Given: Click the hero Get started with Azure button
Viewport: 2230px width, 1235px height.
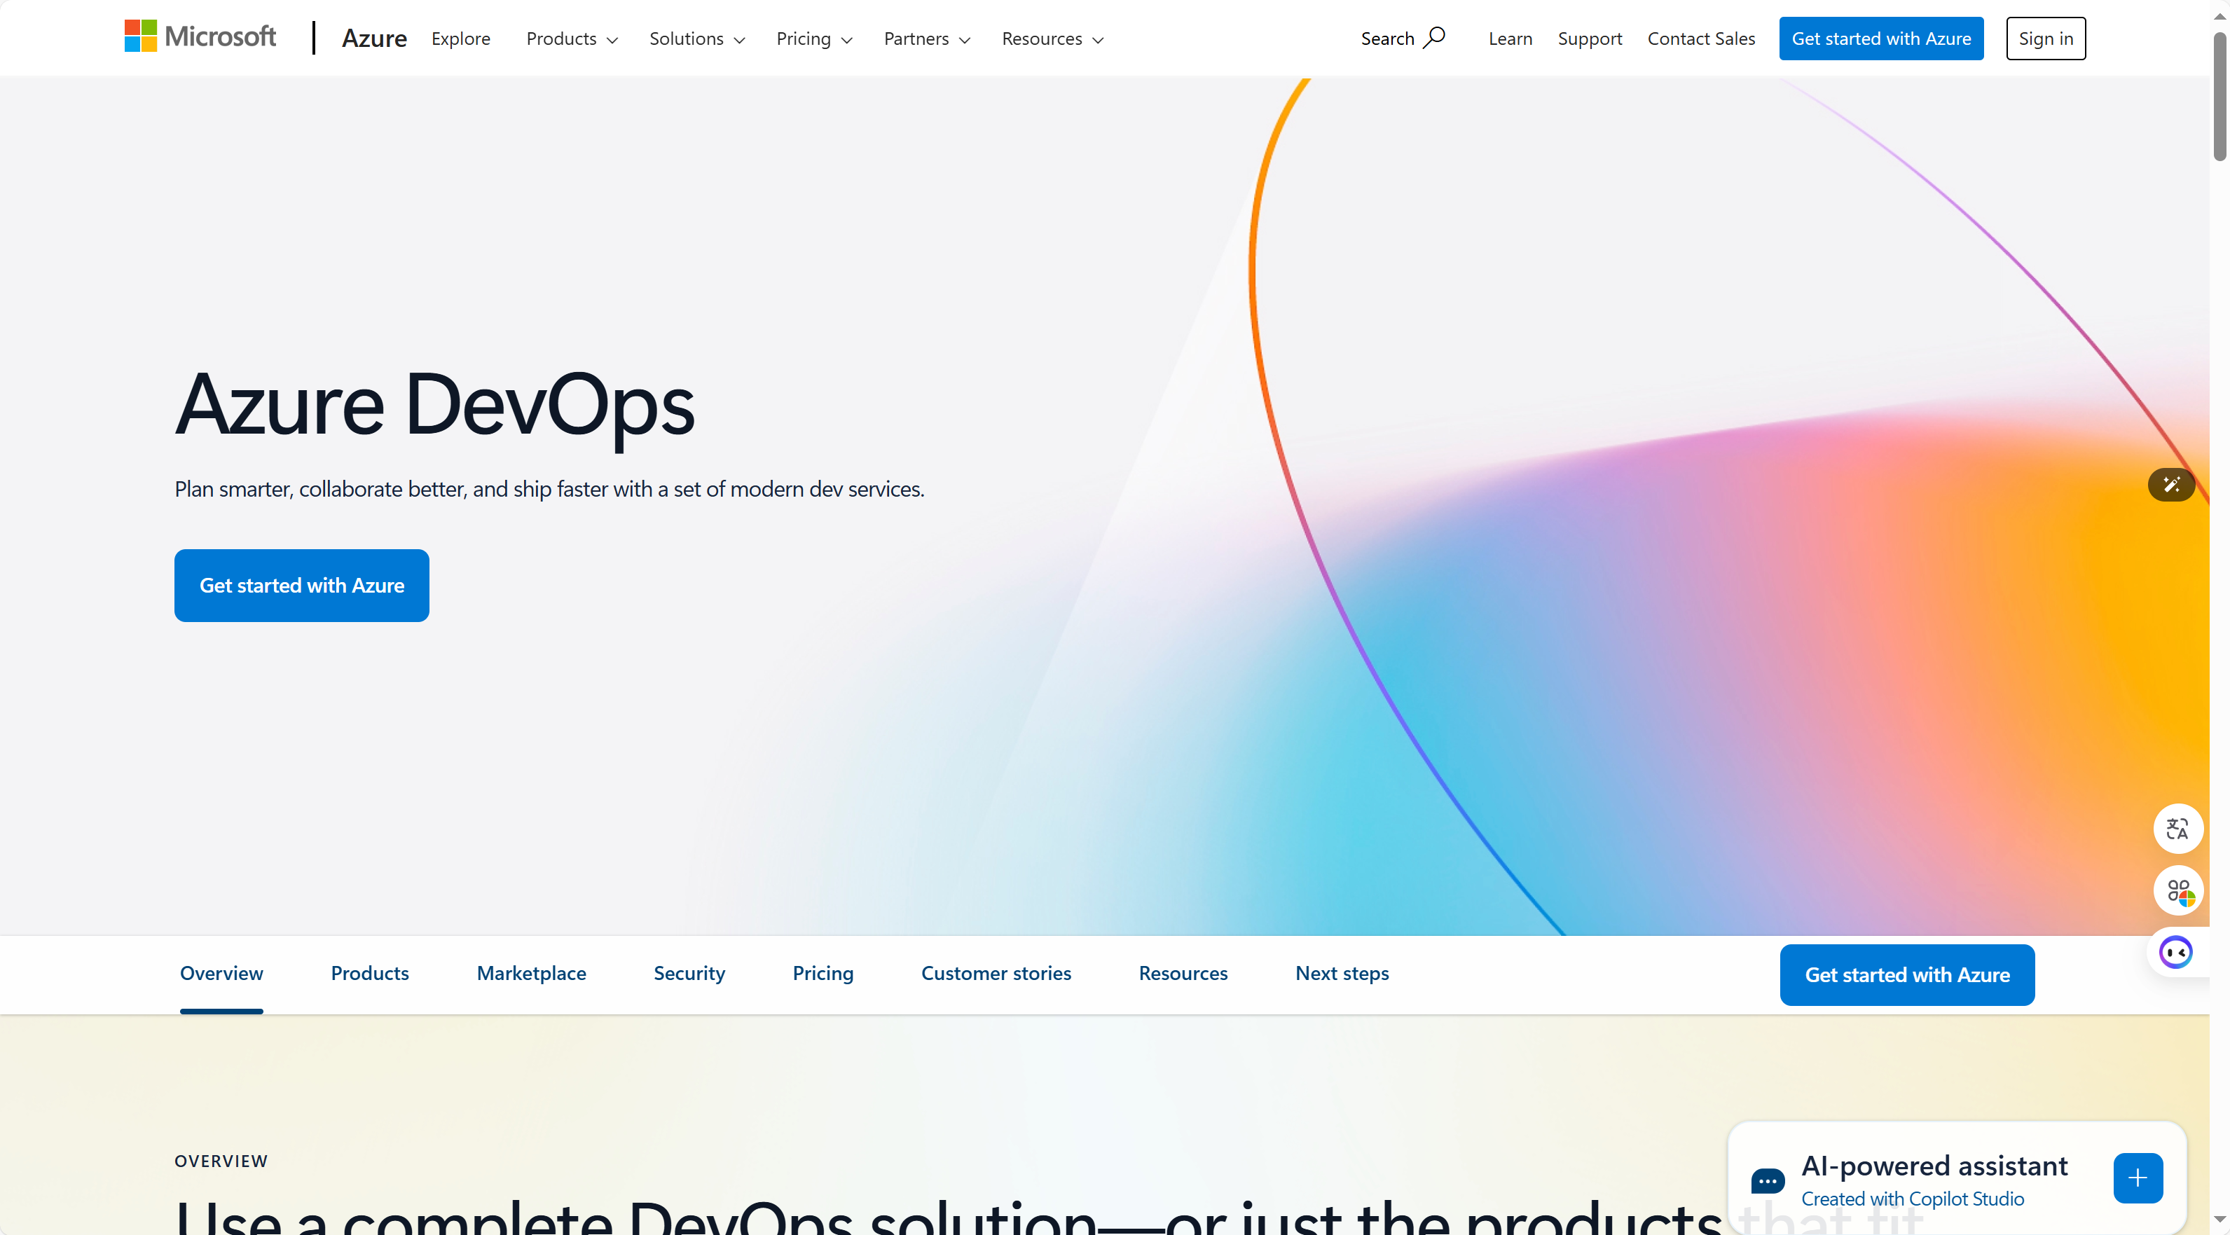Looking at the screenshot, I should click(301, 585).
